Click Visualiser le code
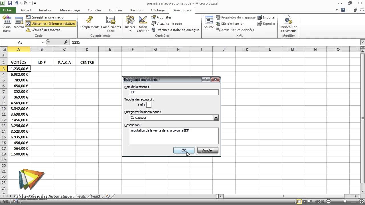365x205 pixels. click(x=167, y=24)
